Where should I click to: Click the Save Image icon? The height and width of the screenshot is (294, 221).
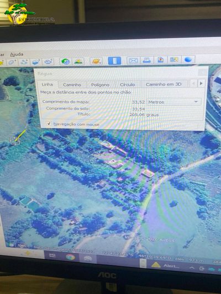(161, 60)
